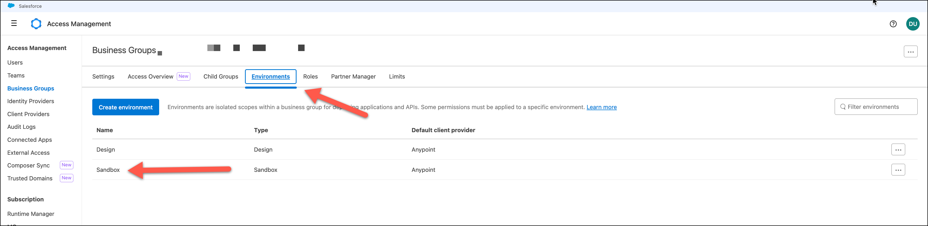The width and height of the screenshot is (928, 226).
Task: Switch to the Access Overview tab
Action: 150,76
